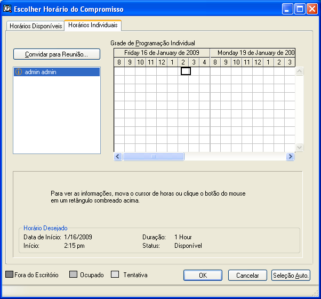Select the 3 o'clock column under Friday
This screenshot has width=321, height=299.
click(x=194, y=62)
